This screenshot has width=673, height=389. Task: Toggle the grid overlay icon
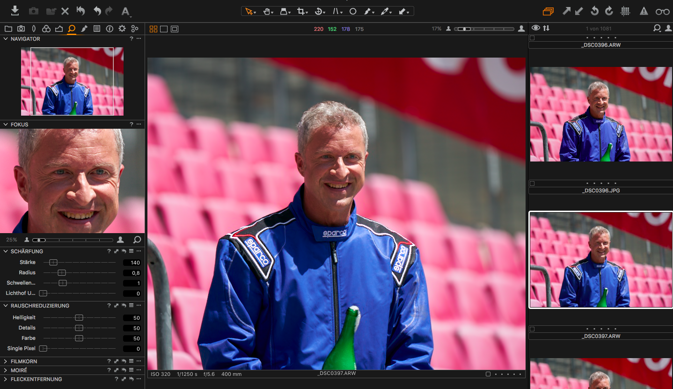tap(626, 11)
